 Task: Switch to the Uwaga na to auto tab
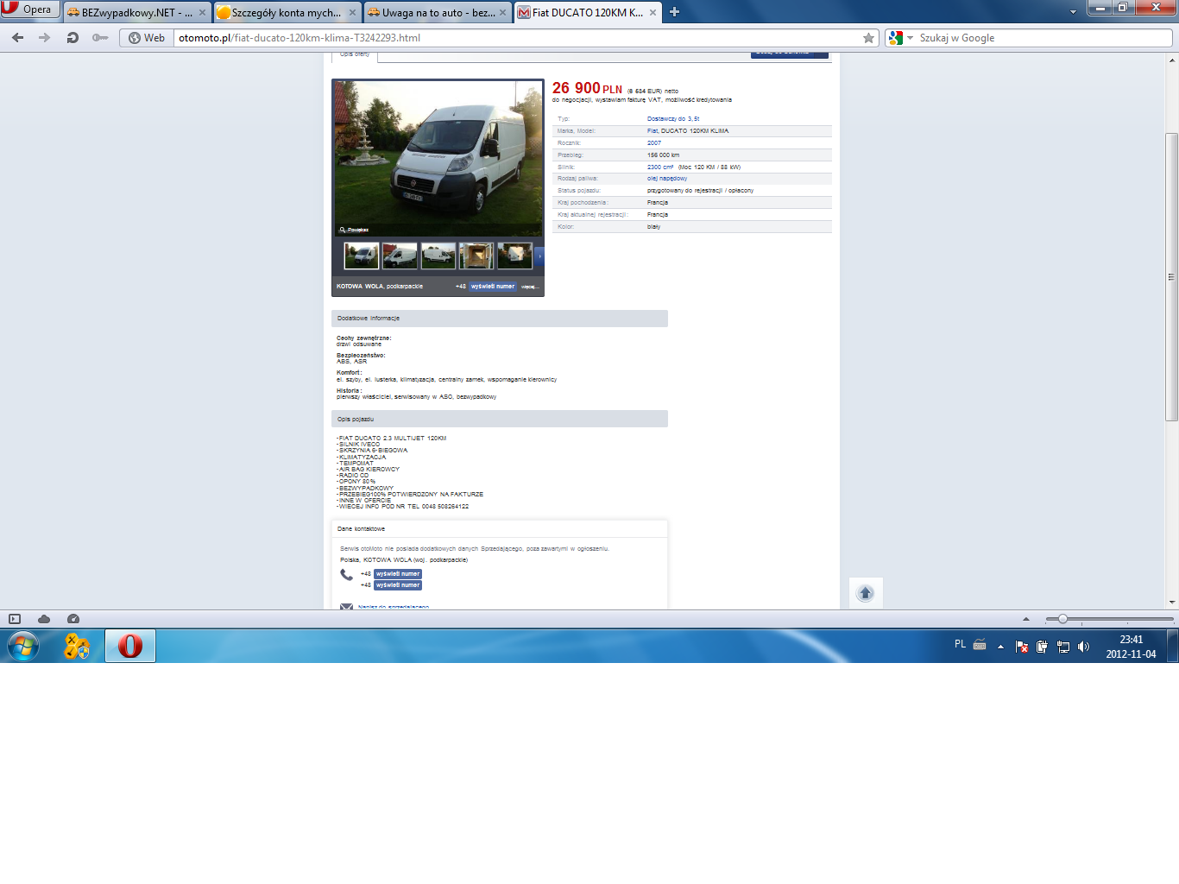[437, 12]
